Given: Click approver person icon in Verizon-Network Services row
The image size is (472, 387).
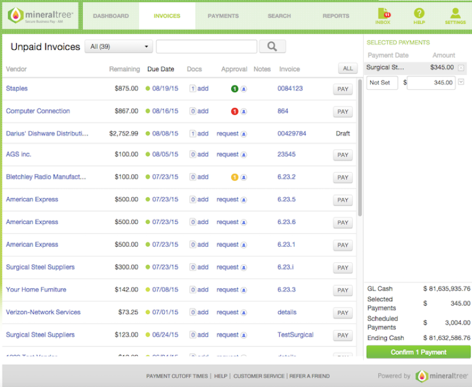Looking at the screenshot, I should pos(244,313).
